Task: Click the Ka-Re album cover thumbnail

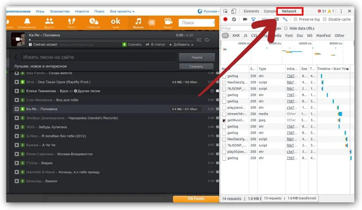Action: 18,39
